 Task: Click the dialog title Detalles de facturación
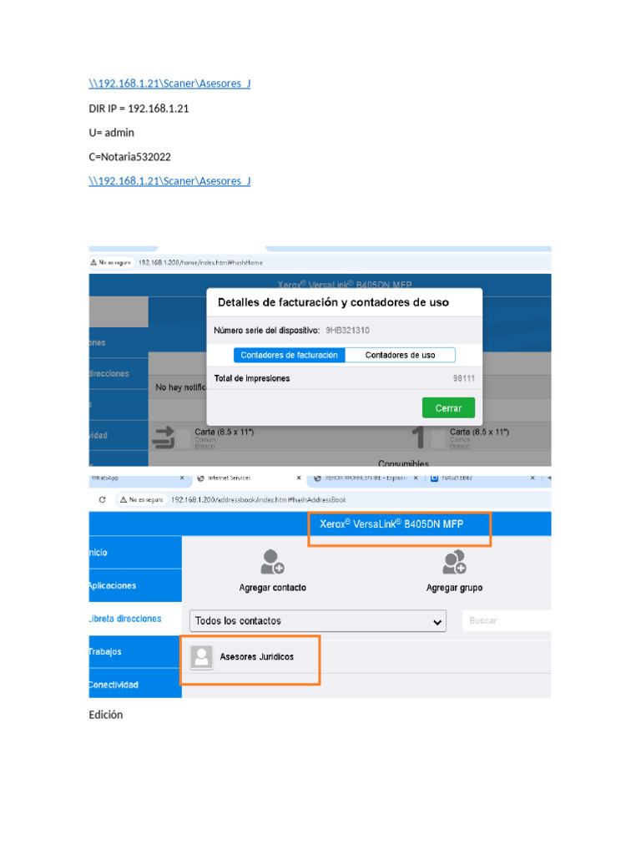pyautogui.click(x=333, y=302)
